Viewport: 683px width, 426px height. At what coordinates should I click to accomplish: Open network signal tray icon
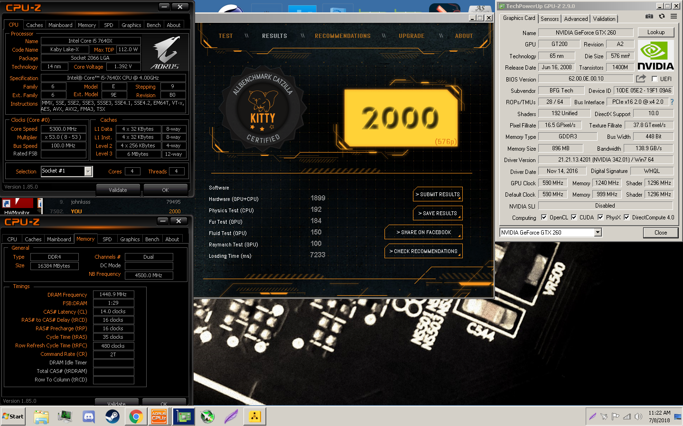click(627, 417)
